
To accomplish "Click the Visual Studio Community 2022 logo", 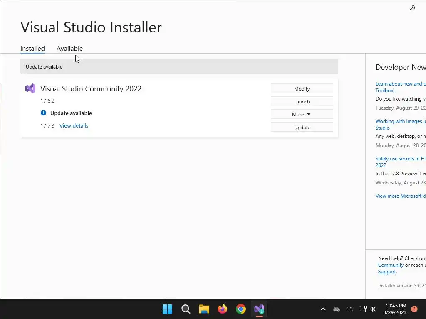I will pyautogui.click(x=30, y=88).
